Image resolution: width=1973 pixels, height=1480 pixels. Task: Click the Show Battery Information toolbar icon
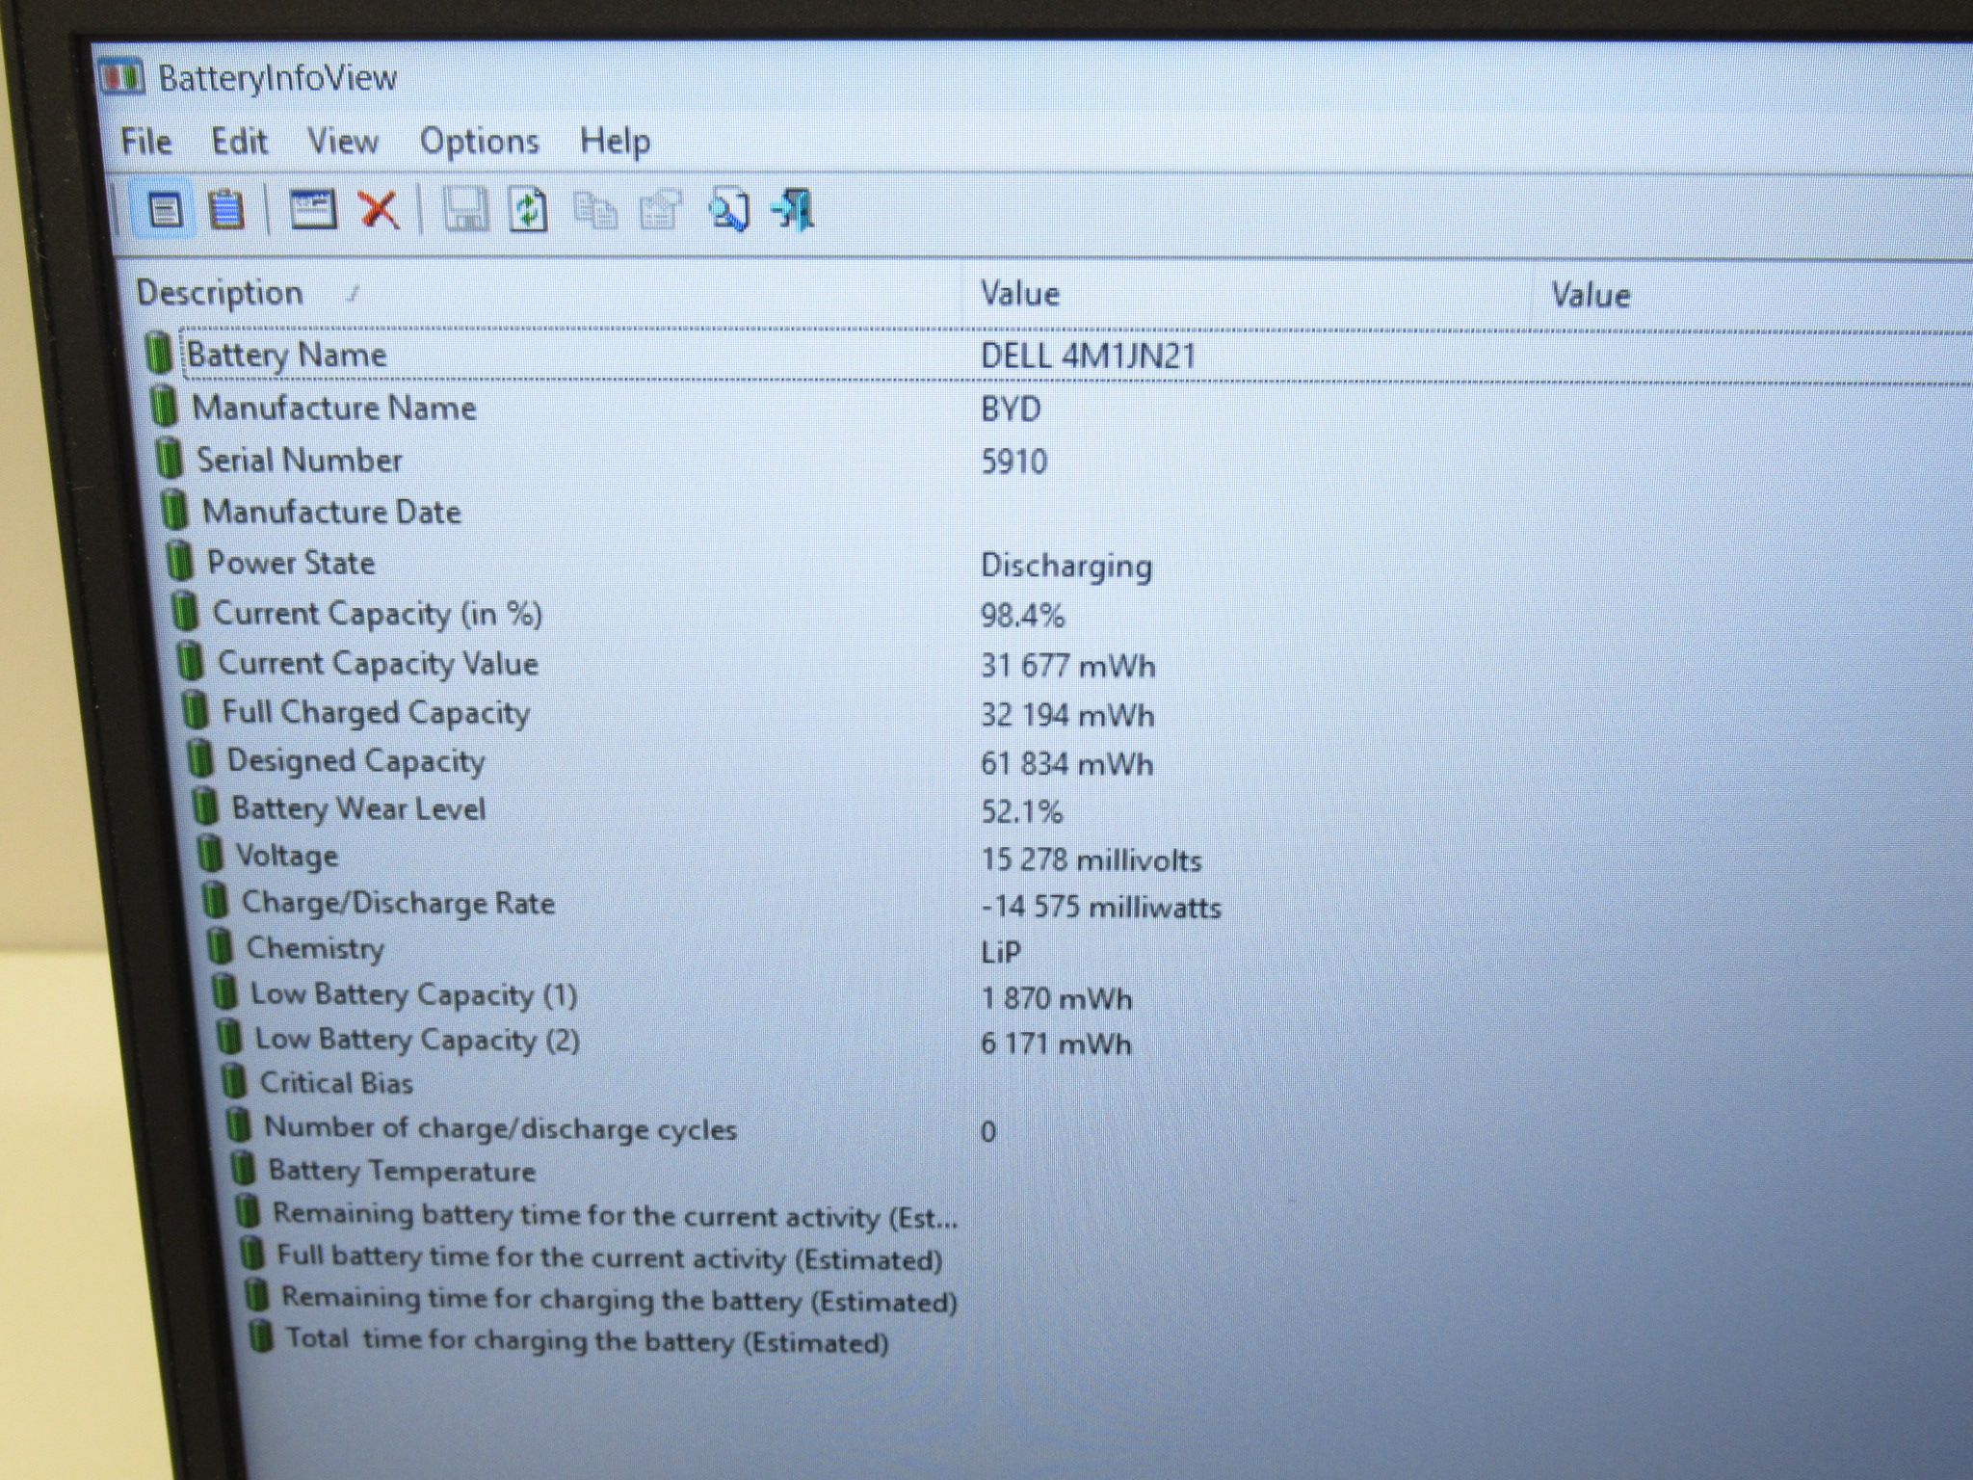point(165,209)
